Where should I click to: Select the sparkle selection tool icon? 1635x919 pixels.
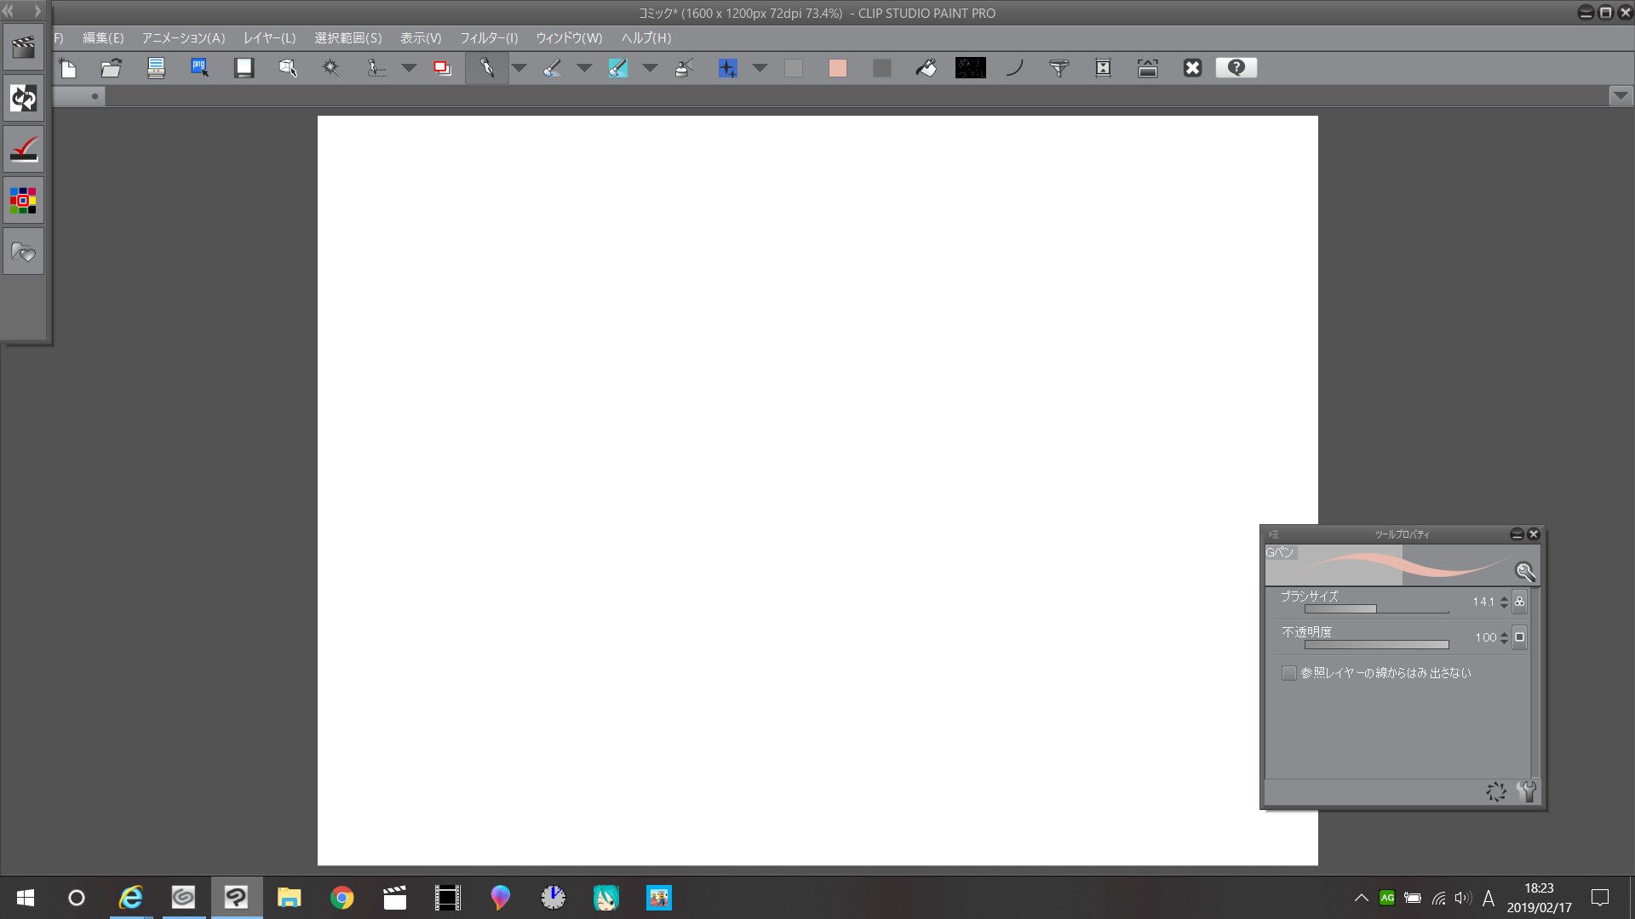pos(330,68)
